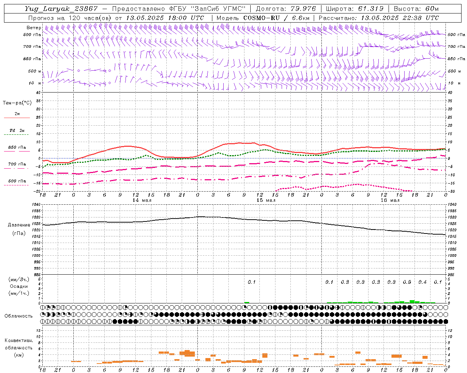467x373 pixels.
Task: Click the Облачность cloud cover label
Action: tap(19, 316)
